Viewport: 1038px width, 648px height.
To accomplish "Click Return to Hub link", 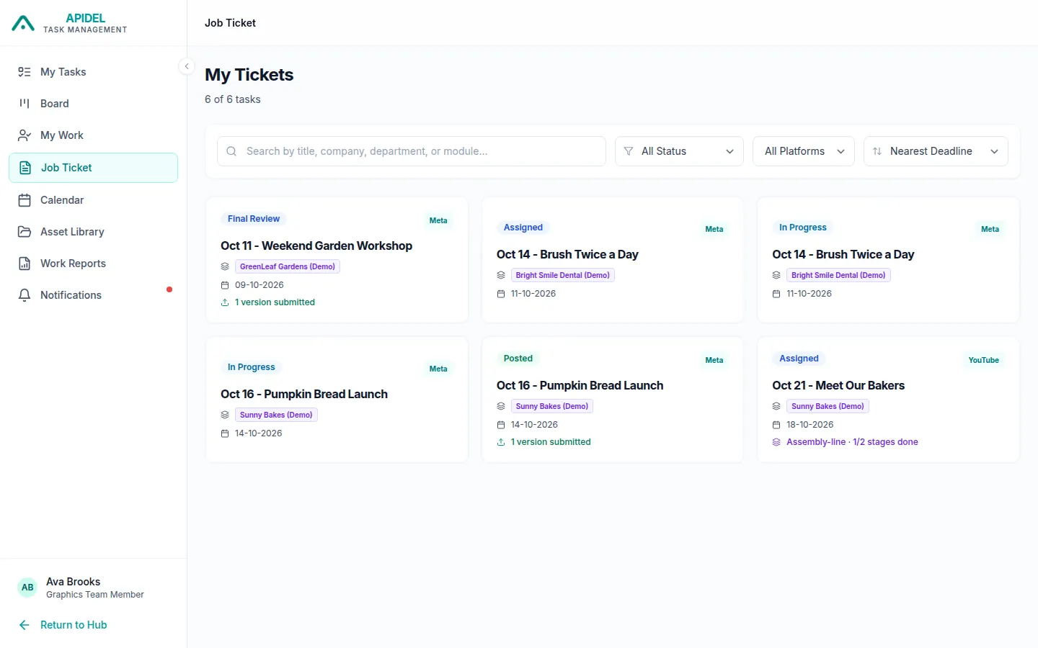I will coord(74,625).
